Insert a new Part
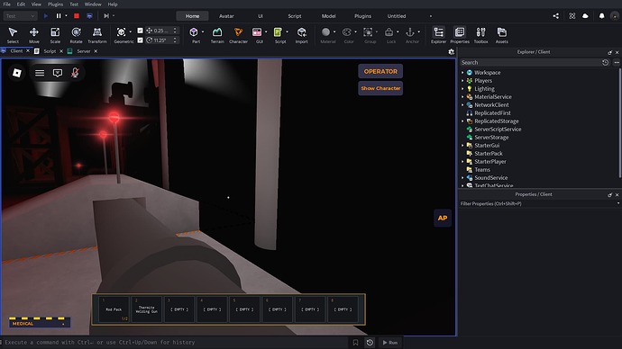The height and width of the screenshot is (349, 622). coord(194,35)
